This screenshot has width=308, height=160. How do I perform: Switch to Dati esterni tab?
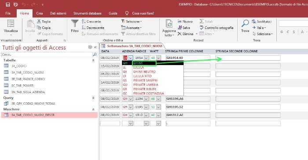tap(58, 13)
